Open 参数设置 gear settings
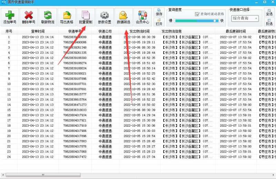 [x=104, y=15]
